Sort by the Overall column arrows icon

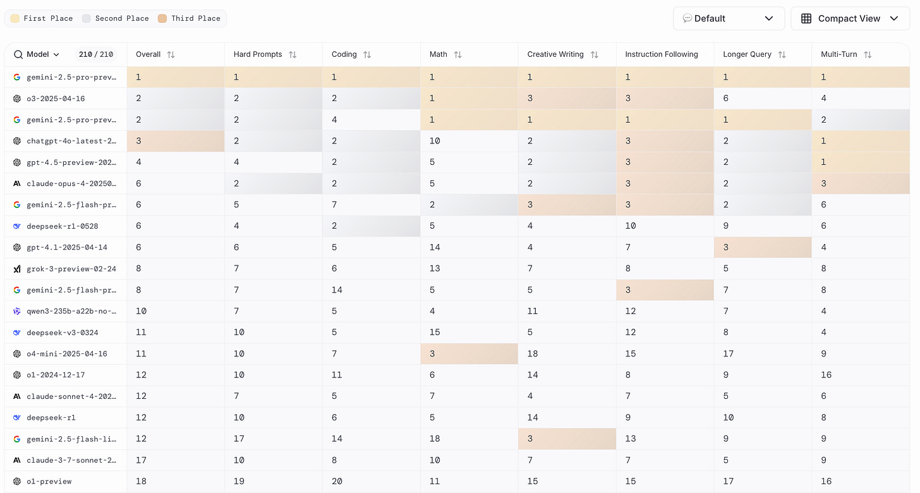[x=171, y=55]
